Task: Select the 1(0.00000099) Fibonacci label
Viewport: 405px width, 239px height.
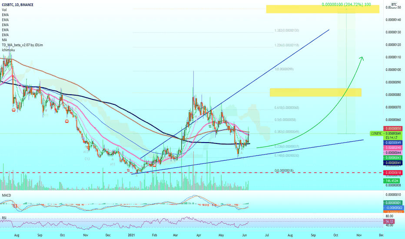Action: (x=284, y=69)
